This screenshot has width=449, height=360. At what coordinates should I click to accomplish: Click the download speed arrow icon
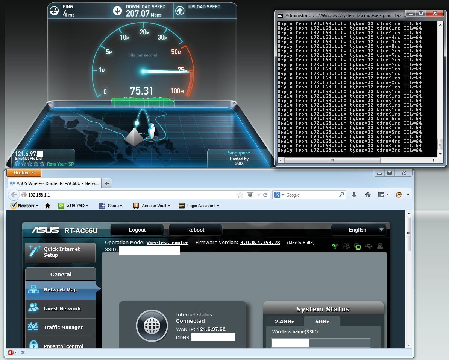(x=117, y=11)
